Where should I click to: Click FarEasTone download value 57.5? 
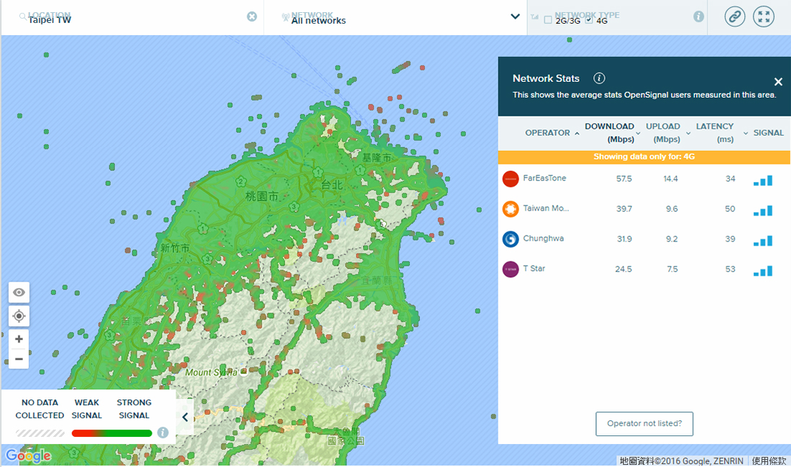point(624,179)
